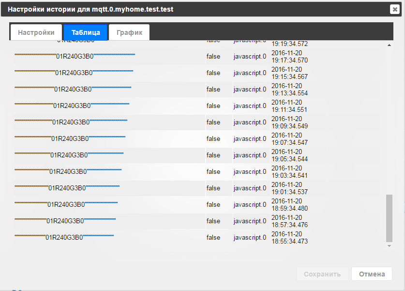Select value in row timestamped 19:11:34.551

coord(72,106)
